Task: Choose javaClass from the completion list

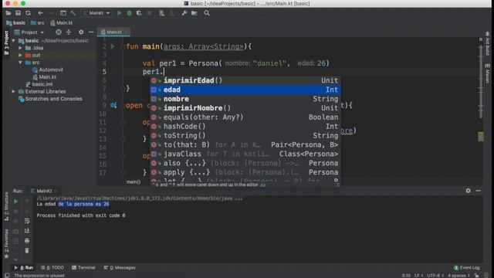Action: [245, 154]
